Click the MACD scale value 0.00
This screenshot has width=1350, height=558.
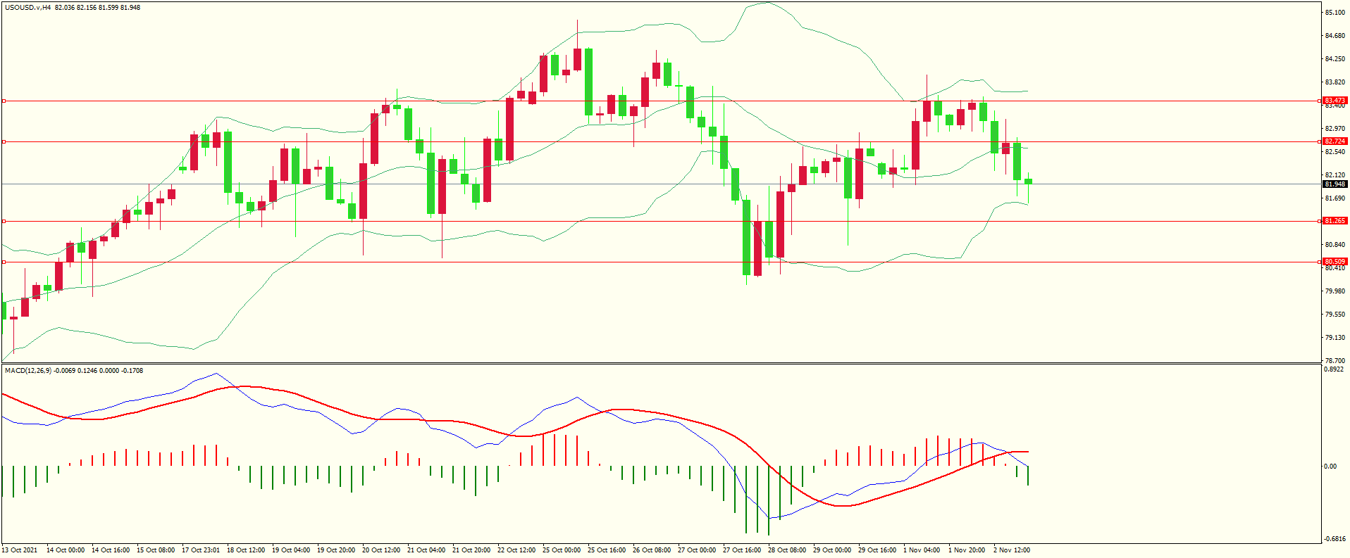[1330, 467]
